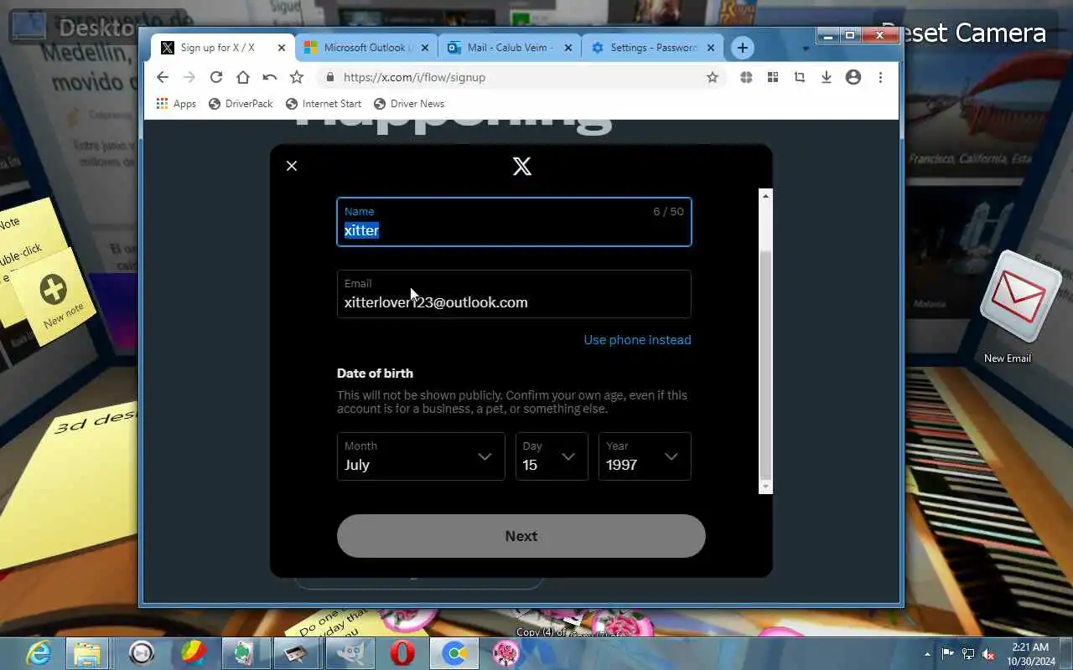
Task: Click the Date of birth heading
Action: (x=375, y=374)
